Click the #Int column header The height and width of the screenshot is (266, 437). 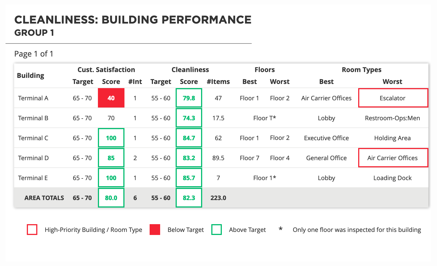pos(135,82)
